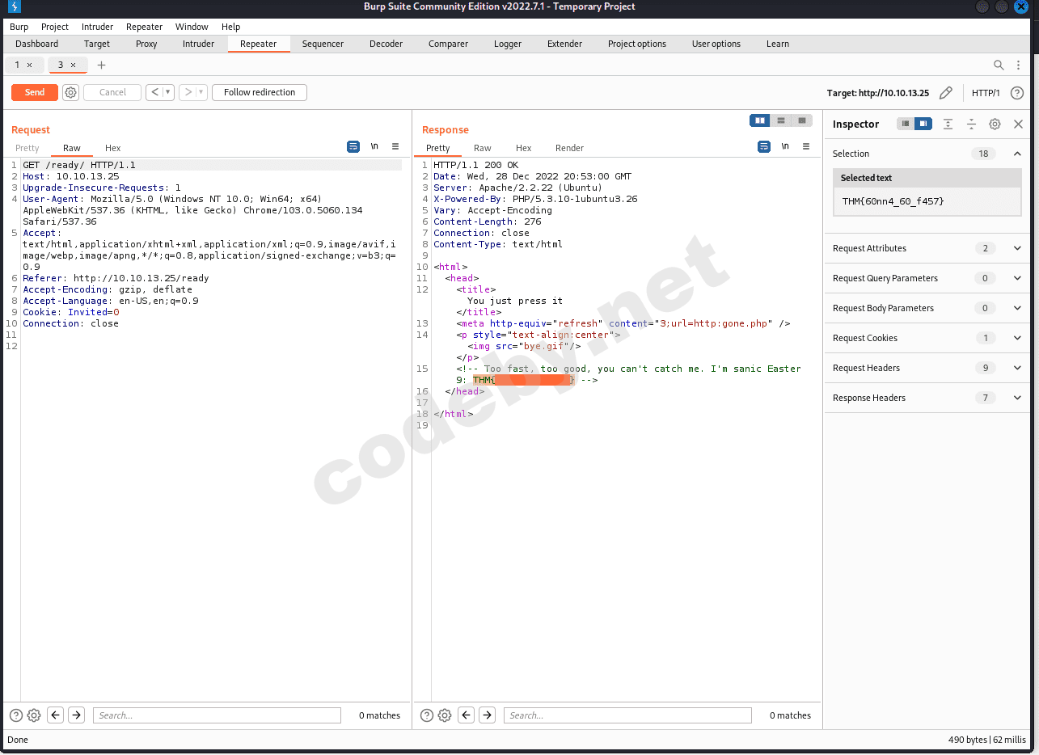
Task: Click the edit target pencil icon
Action: pos(945,93)
